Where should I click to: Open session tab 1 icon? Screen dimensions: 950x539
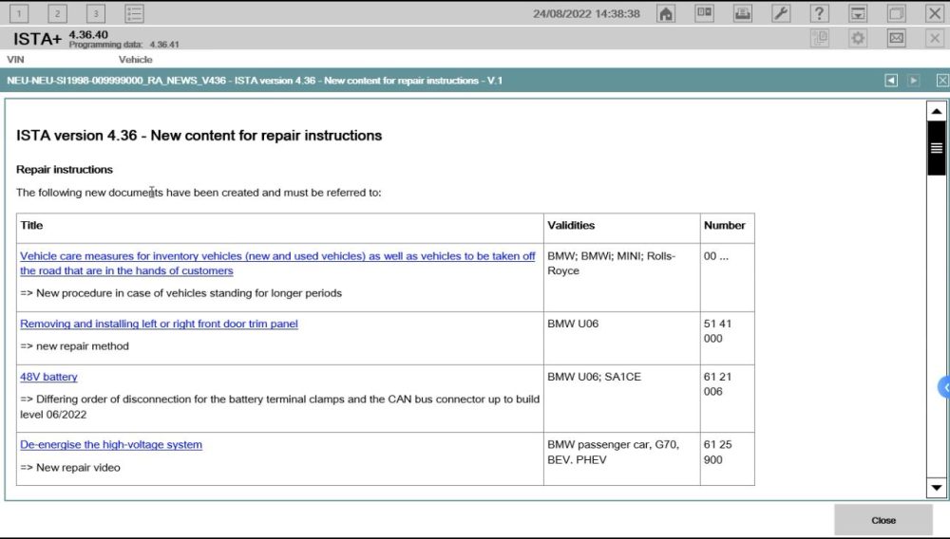point(19,13)
